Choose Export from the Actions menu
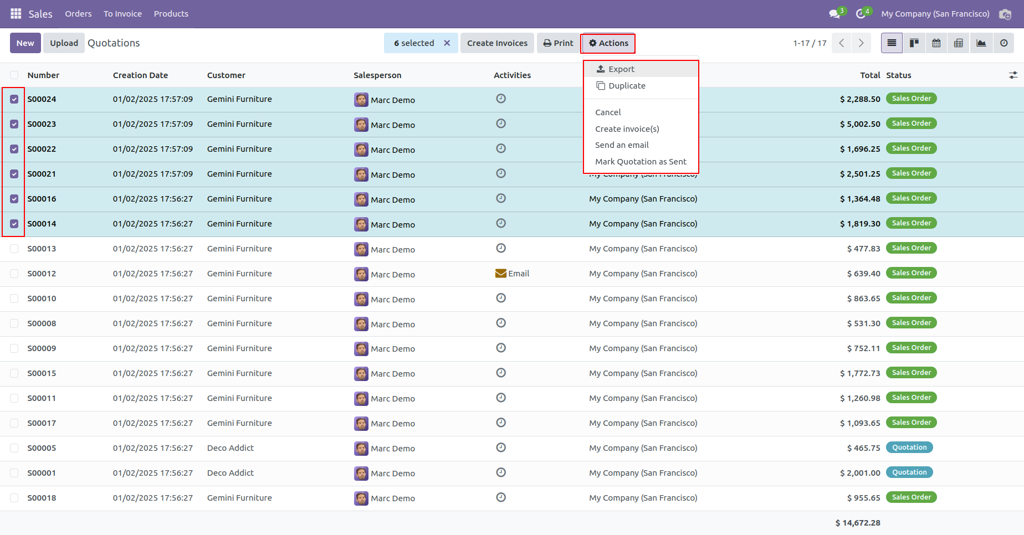The height and width of the screenshot is (535, 1024). (641, 69)
